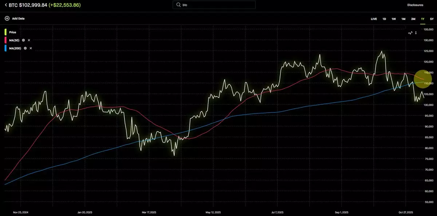Click the yellow highlighted crossover circle on the chart
This screenshot has height=216, width=437.
pyautogui.click(x=423, y=79)
